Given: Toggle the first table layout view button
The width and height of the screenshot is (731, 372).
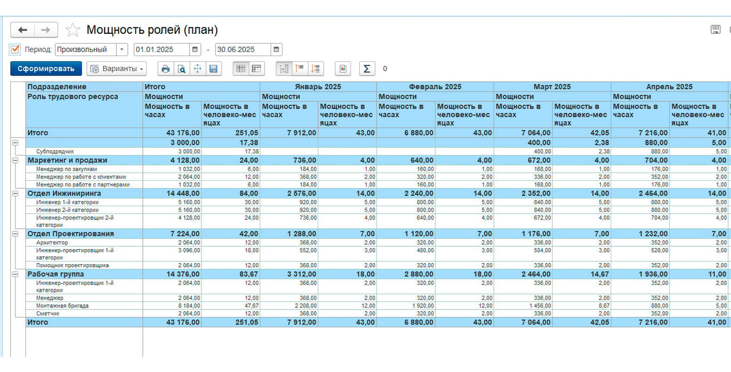Looking at the screenshot, I should click(x=241, y=69).
